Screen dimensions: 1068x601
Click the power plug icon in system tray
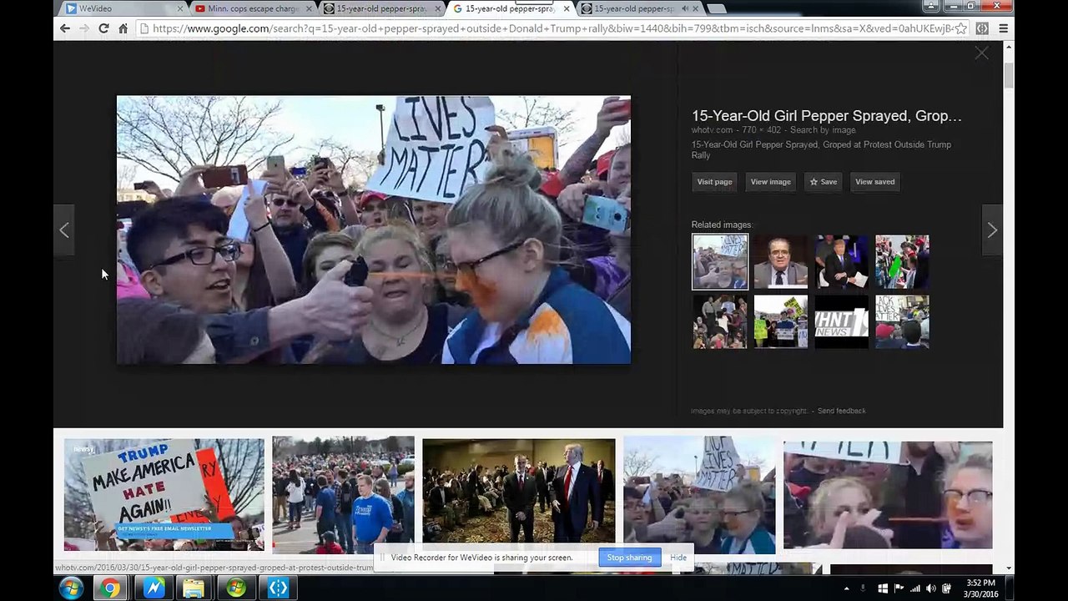947,589
